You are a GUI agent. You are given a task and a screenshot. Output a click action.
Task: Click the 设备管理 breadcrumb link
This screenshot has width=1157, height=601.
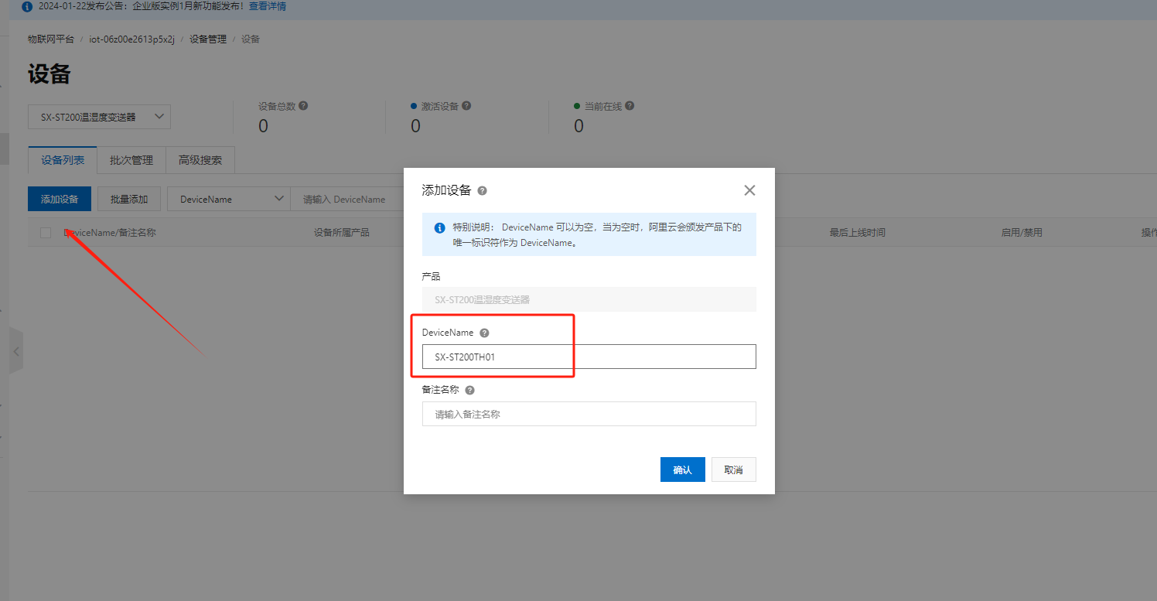[208, 39]
